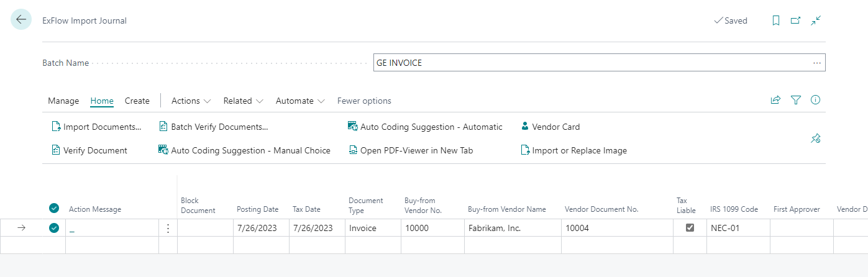Open page in new window icon
This screenshot has height=277, width=868.
coord(795,20)
